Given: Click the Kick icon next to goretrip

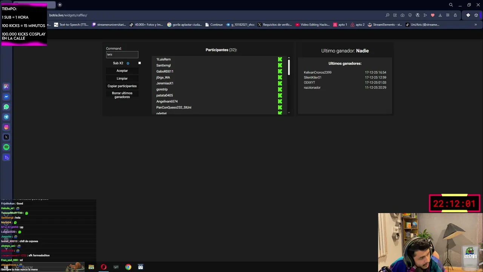Looking at the screenshot, I should [280, 90].
